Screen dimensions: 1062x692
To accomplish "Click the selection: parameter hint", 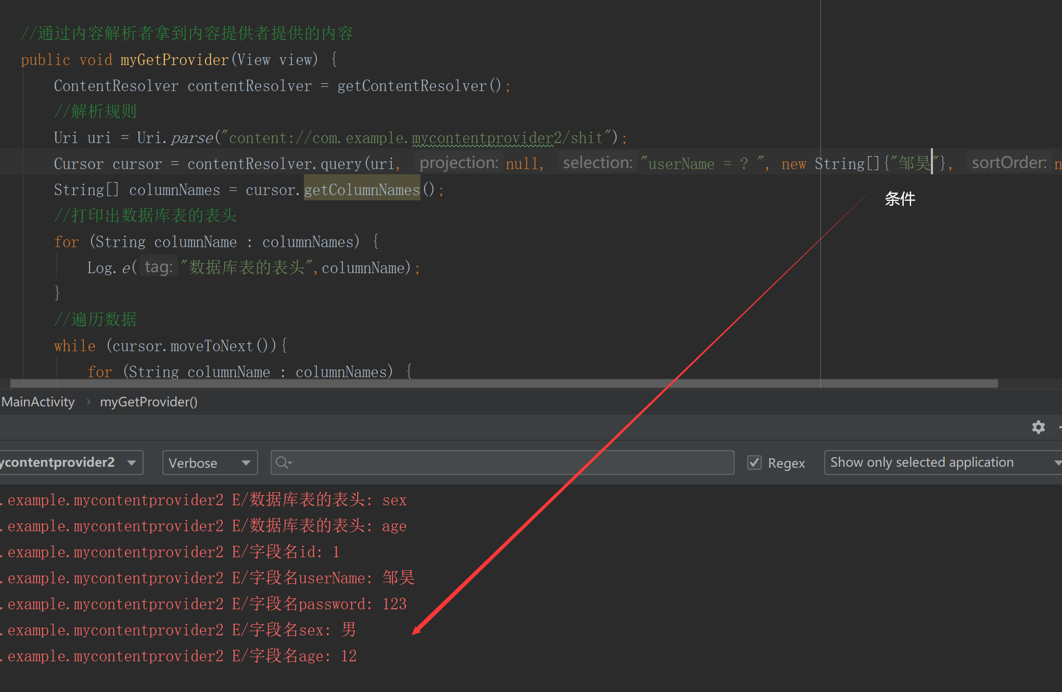I will click(x=597, y=163).
